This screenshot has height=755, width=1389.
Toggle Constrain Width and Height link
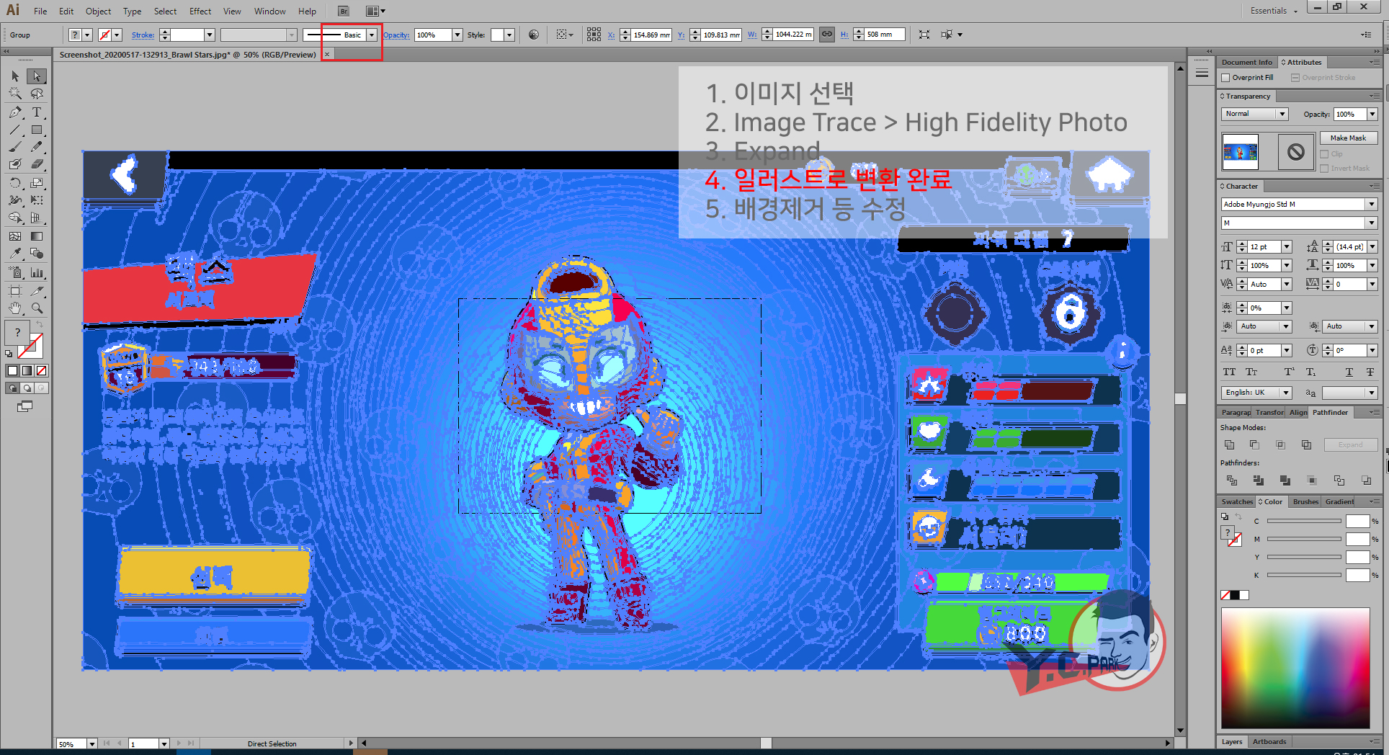click(827, 35)
